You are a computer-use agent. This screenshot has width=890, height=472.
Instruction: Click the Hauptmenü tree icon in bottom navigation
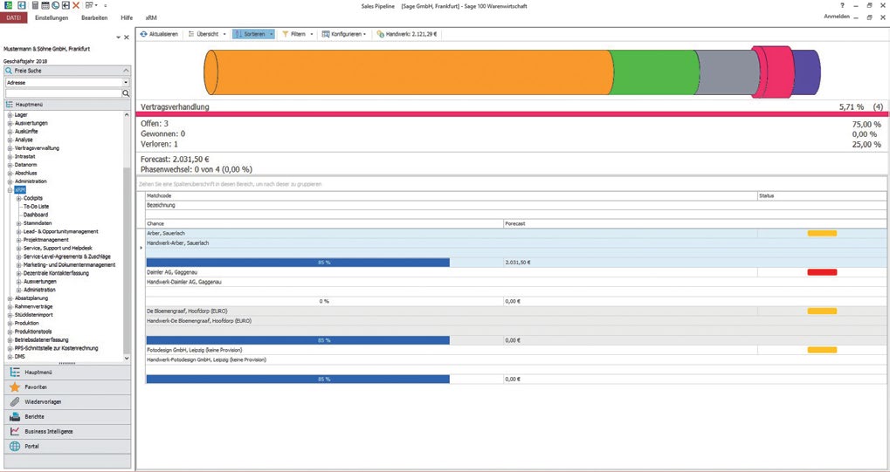(x=15, y=373)
